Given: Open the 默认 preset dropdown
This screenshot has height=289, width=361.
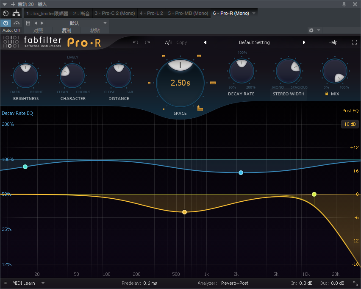Looking at the screenshot, I should (x=77, y=23).
